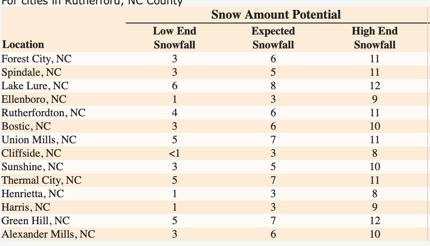The image size is (430, 246).
Task: Click the Lake Lure, NC location
Action: 35,86
